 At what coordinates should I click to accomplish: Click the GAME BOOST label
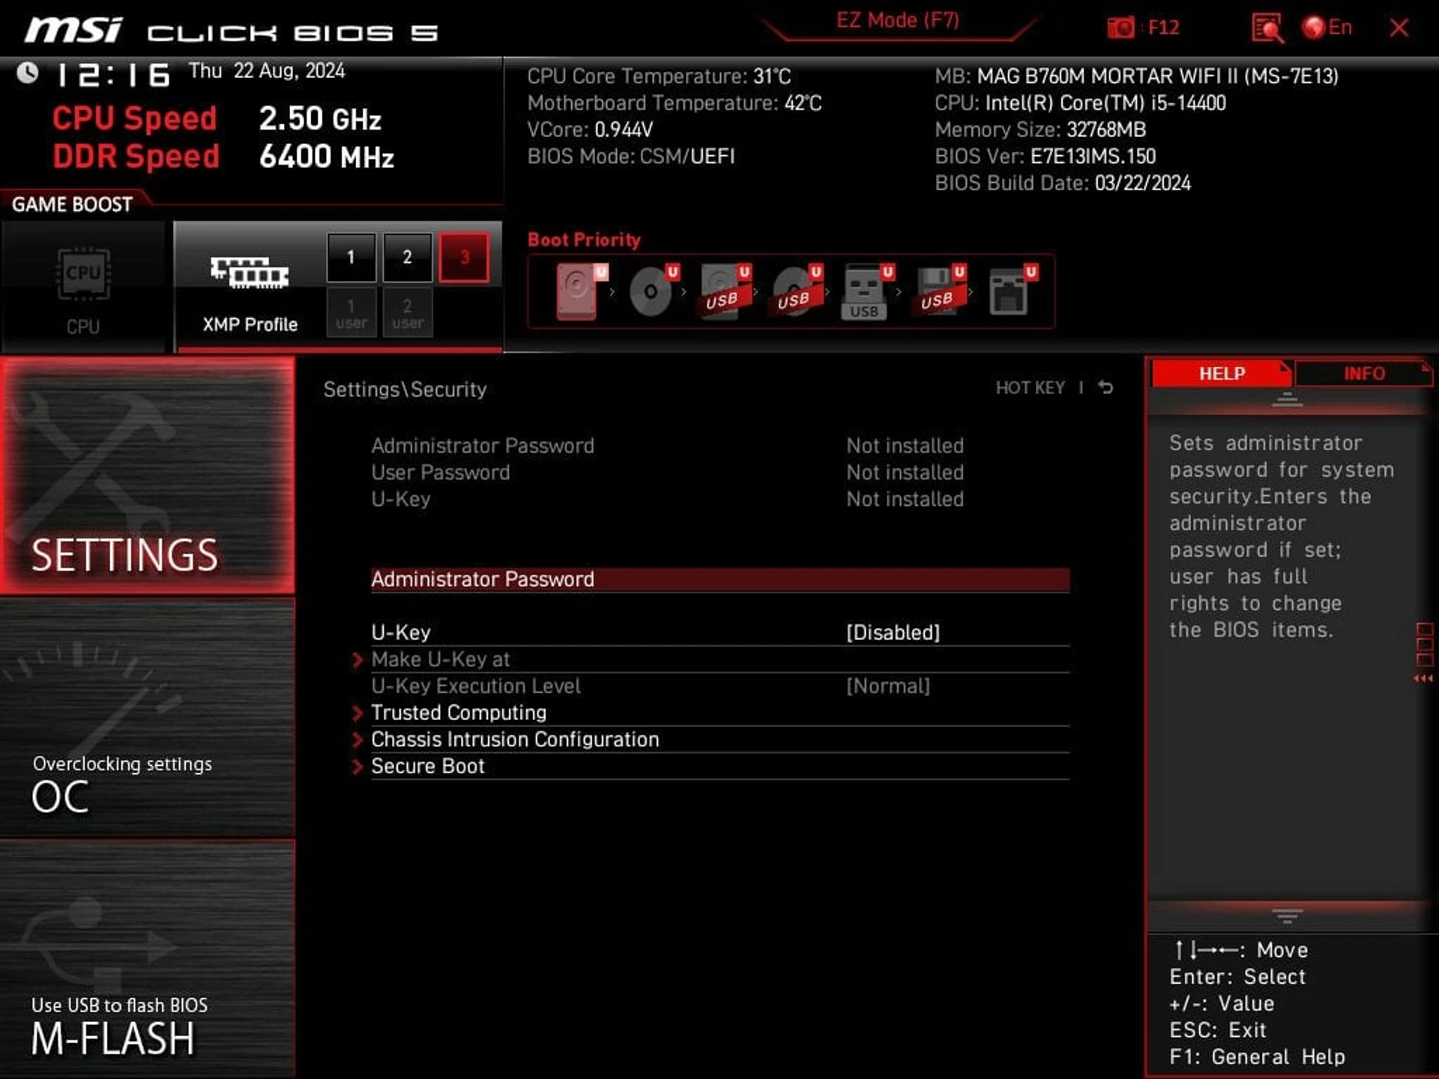[72, 205]
